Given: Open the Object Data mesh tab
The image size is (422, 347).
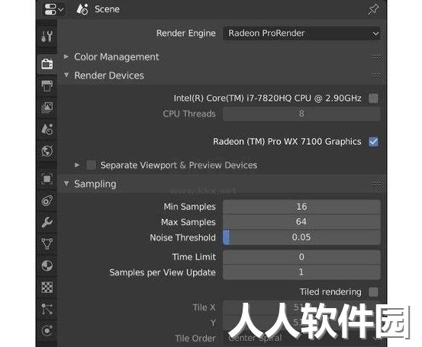Looking at the screenshot, I should click(47, 244).
